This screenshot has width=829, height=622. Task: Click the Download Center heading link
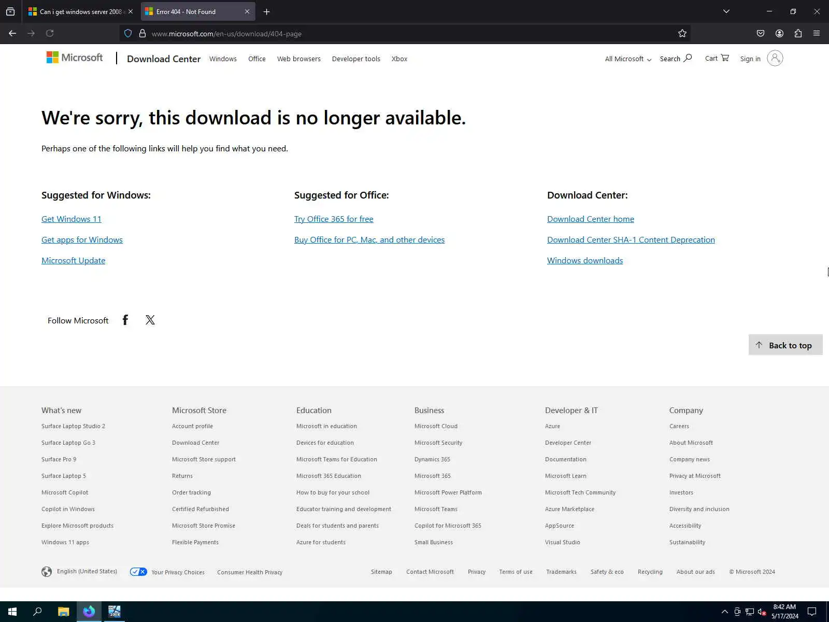tap(164, 59)
